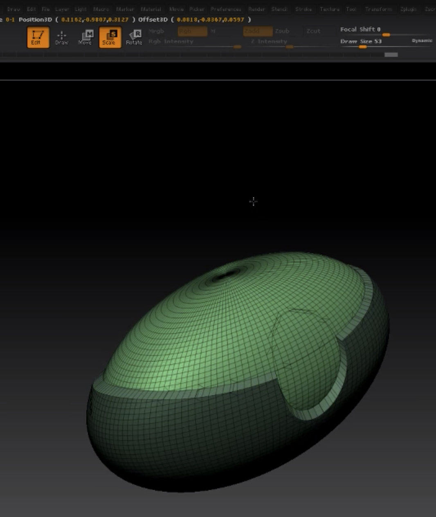Enable the Zcut mode

(x=313, y=31)
